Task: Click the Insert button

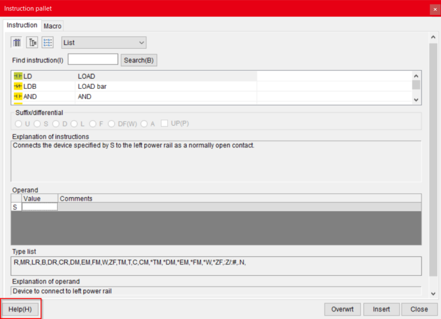Action: click(381, 309)
